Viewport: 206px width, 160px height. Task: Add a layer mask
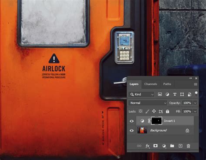coord(156,146)
